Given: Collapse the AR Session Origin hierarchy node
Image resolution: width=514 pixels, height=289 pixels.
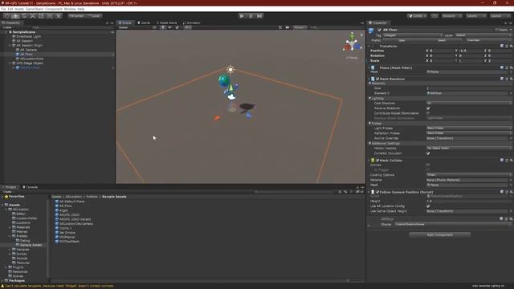Looking at the screenshot, I should (x=10, y=46).
